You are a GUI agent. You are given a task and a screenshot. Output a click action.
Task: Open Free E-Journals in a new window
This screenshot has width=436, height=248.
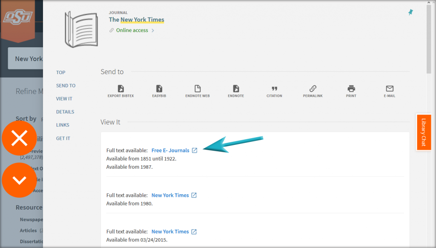(195, 150)
